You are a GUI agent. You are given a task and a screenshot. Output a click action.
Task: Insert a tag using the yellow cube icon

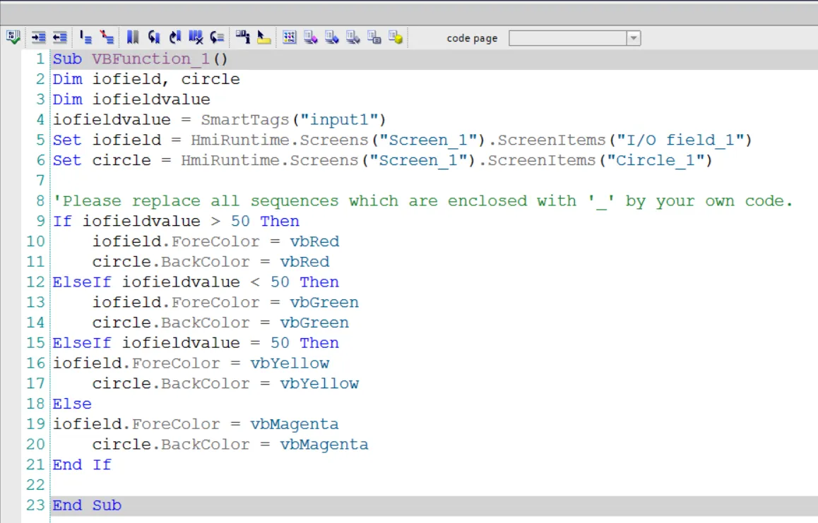[395, 37]
